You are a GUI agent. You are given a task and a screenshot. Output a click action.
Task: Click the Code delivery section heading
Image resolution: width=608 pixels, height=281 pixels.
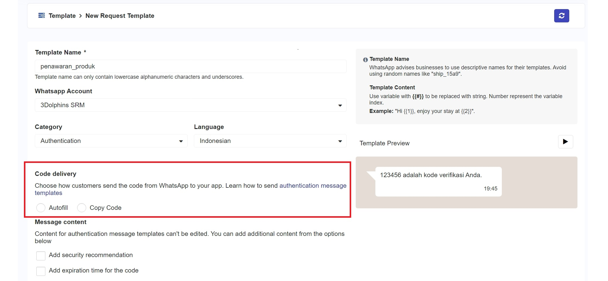pyautogui.click(x=55, y=174)
